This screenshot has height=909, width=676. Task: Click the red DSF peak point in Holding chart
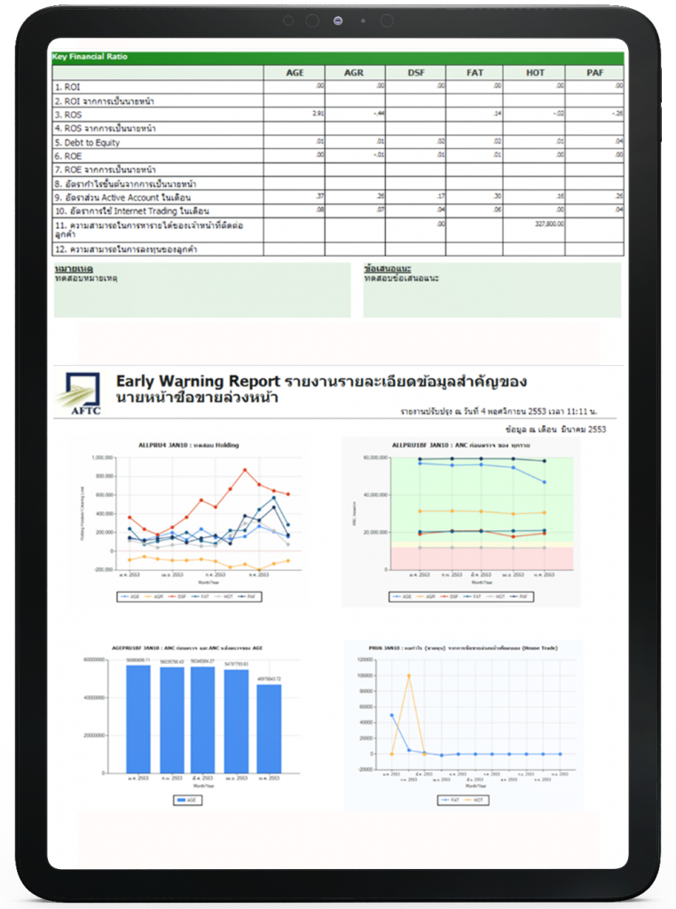coord(245,470)
